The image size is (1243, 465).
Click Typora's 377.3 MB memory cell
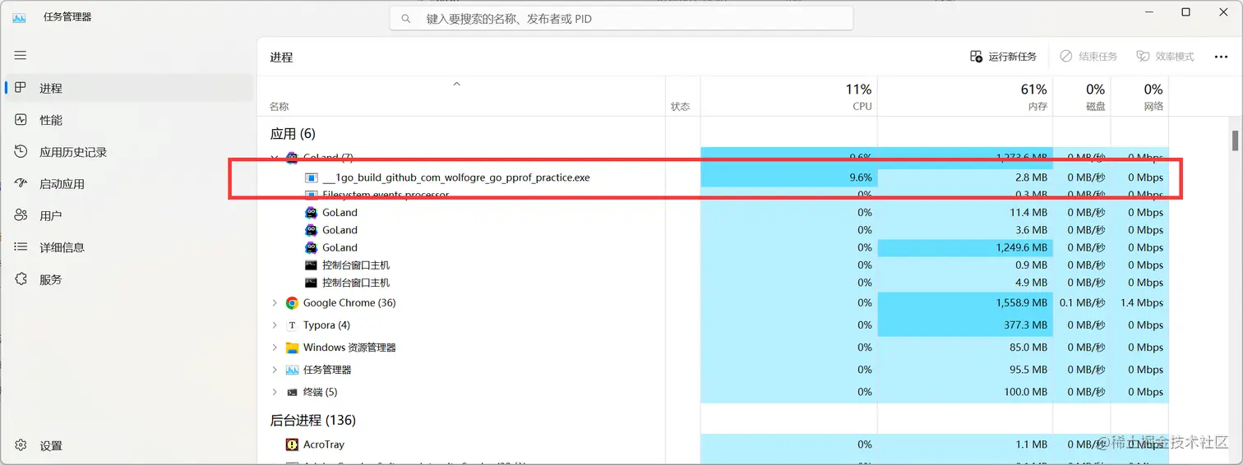coord(965,325)
